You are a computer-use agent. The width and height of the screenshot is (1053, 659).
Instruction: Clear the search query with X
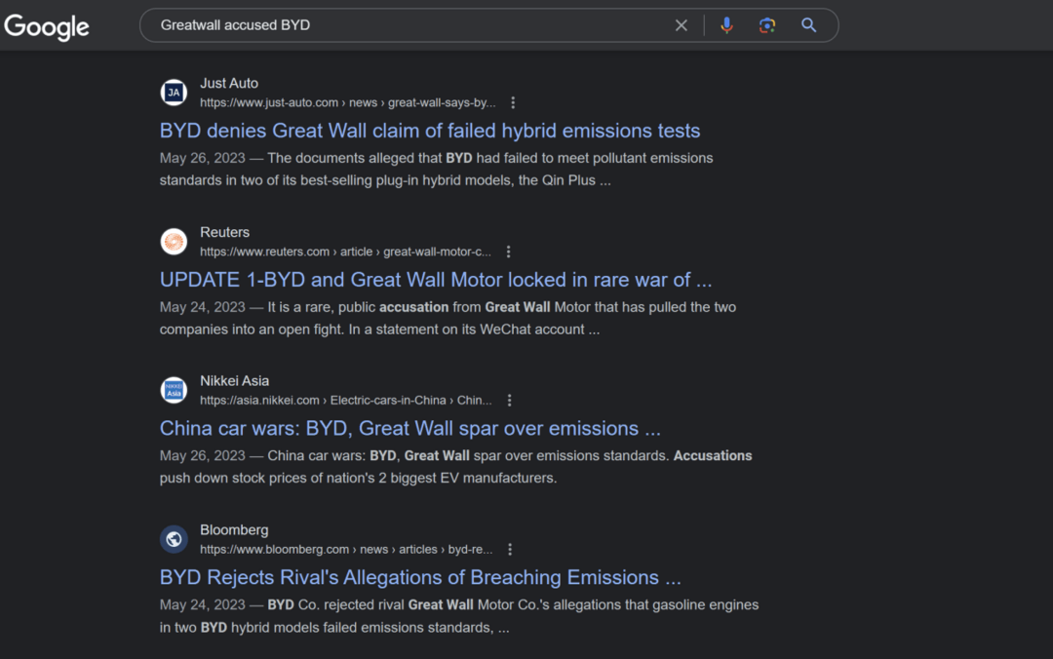click(x=681, y=25)
